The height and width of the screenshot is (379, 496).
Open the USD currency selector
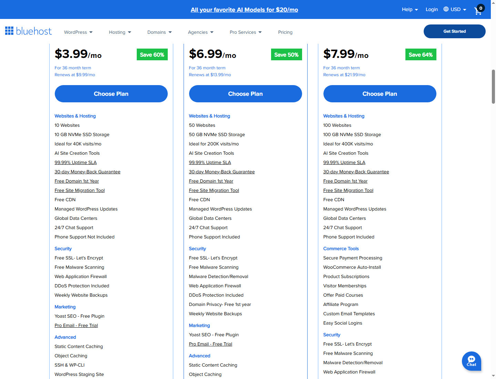(x=458, y=9)
